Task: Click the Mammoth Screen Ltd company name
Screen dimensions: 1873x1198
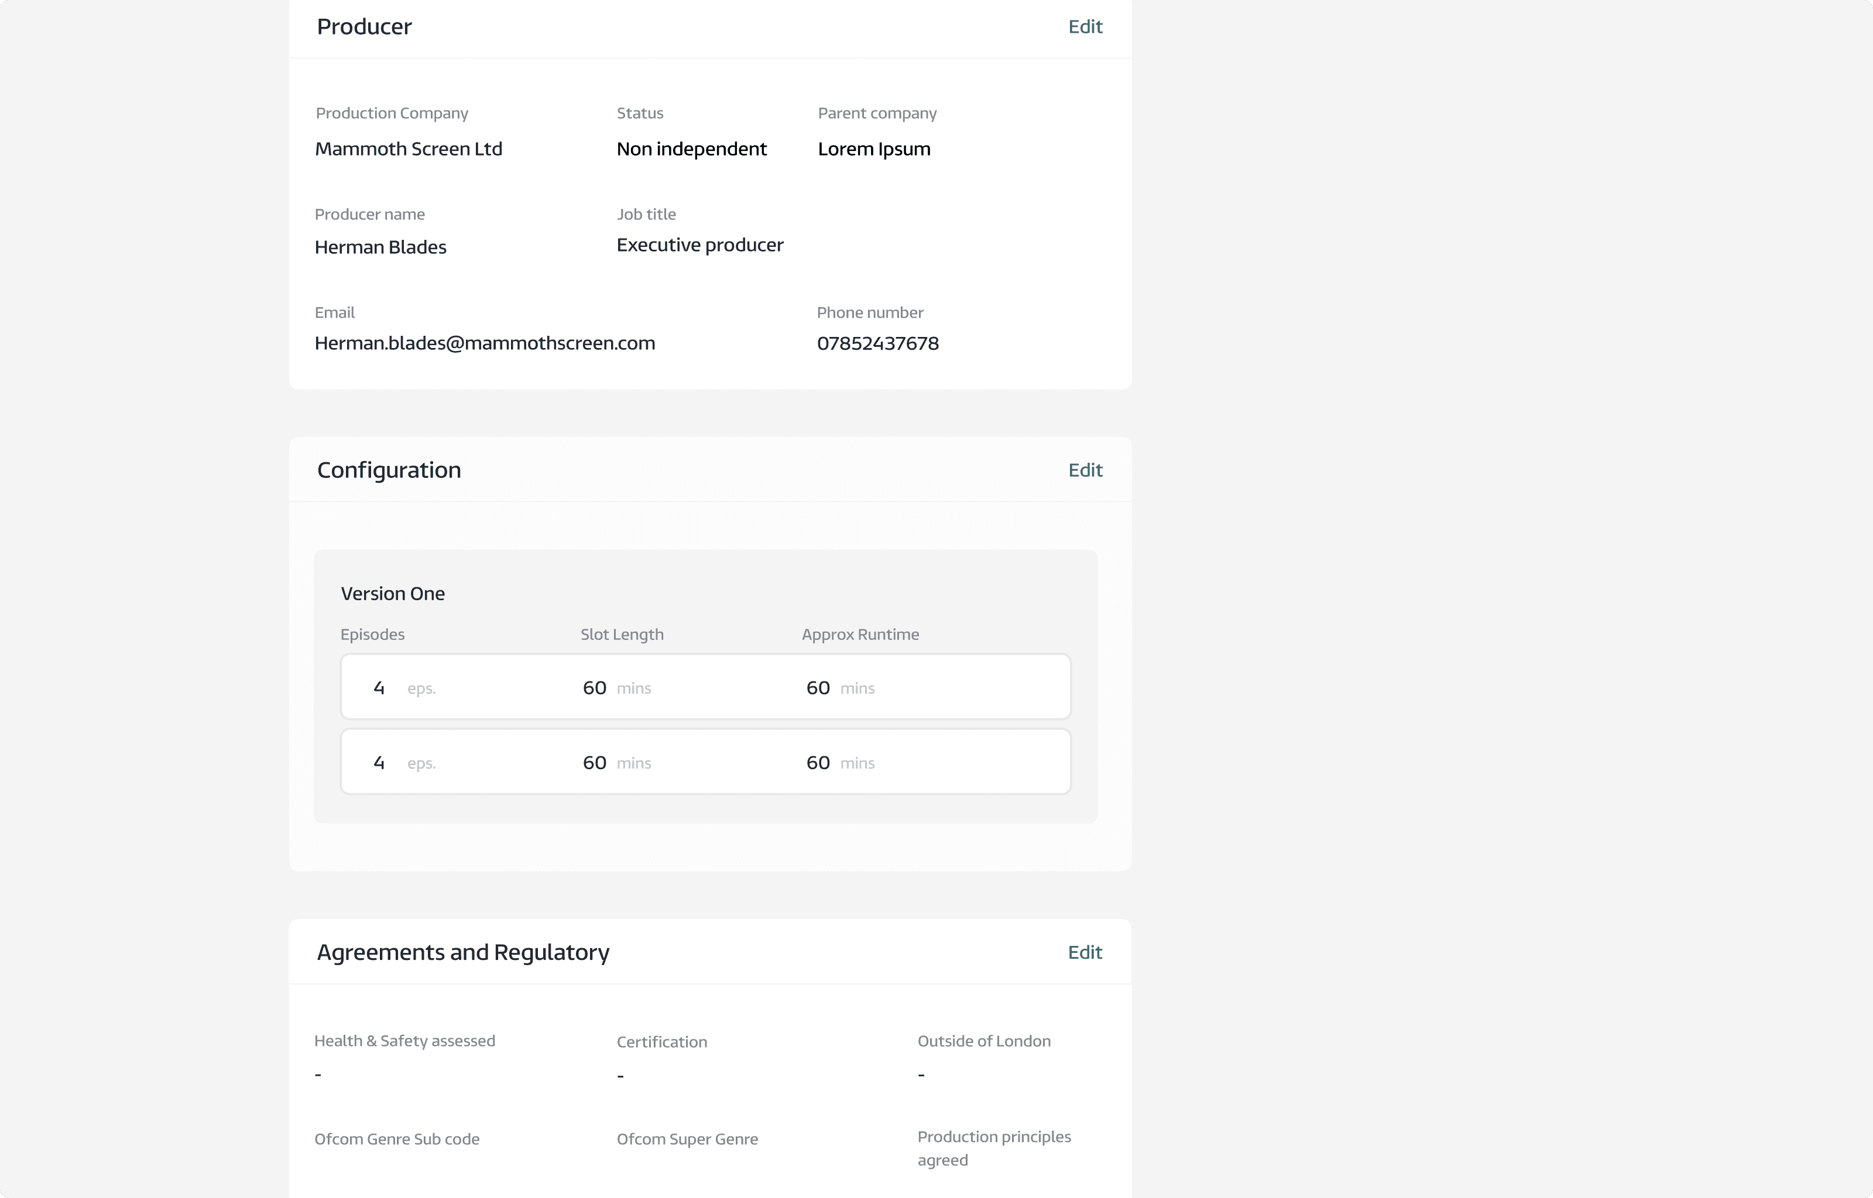Action: pyautogui.click(x=408, y=149)
